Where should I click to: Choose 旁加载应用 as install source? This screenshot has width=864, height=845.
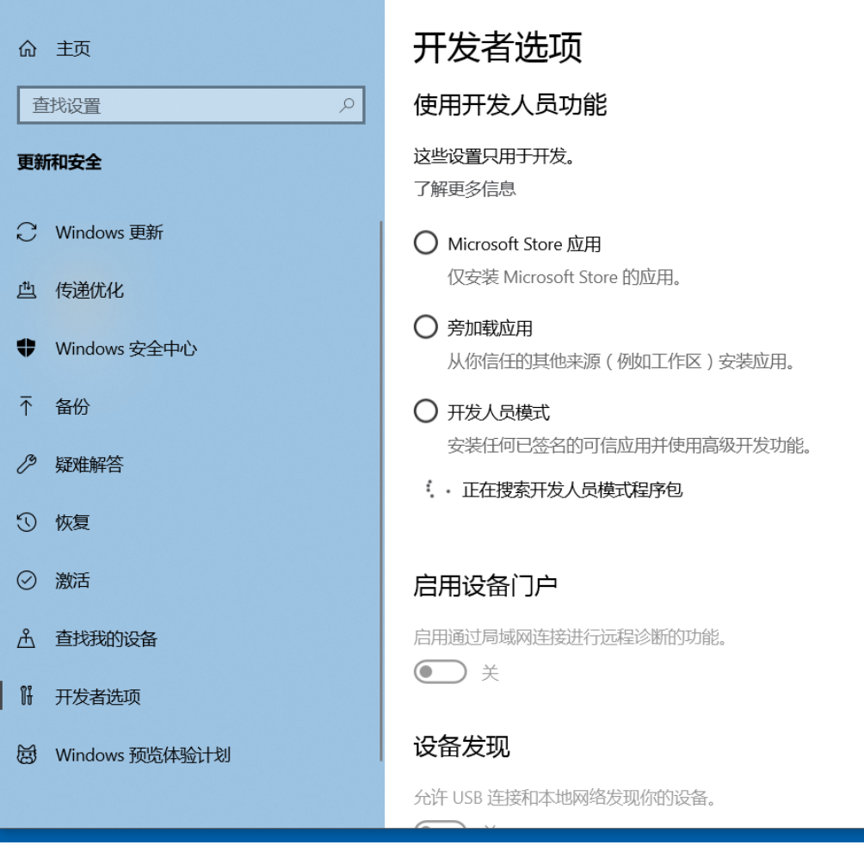click(x=426, y=327)
